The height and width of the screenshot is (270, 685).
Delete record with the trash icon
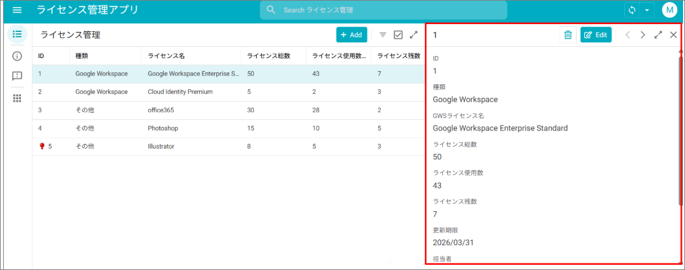[x=568, y=35]
